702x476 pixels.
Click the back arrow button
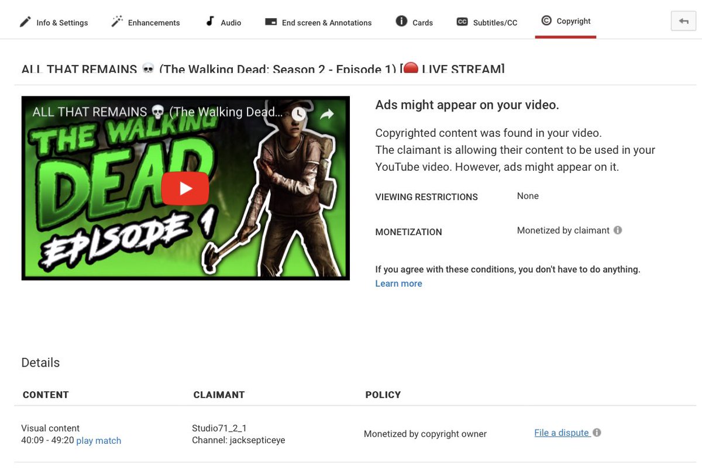coord(683,20)
